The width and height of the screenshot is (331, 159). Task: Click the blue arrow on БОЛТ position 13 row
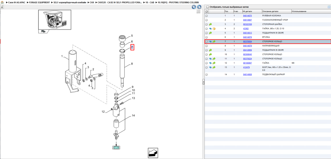coord(210,67)
